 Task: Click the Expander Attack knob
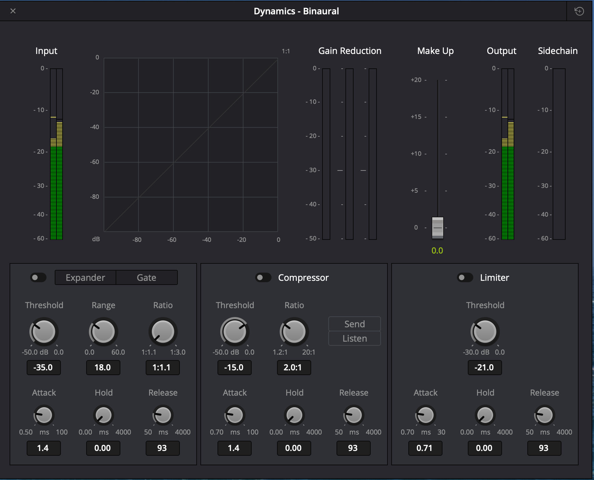point(44,415)
